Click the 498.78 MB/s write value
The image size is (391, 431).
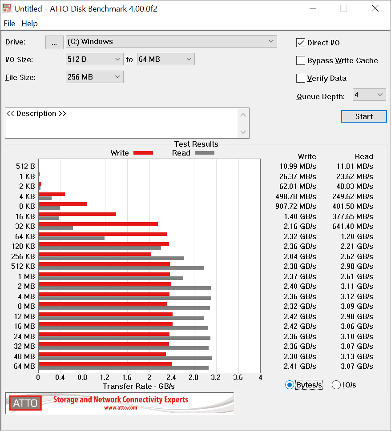(x=296, y=196)
